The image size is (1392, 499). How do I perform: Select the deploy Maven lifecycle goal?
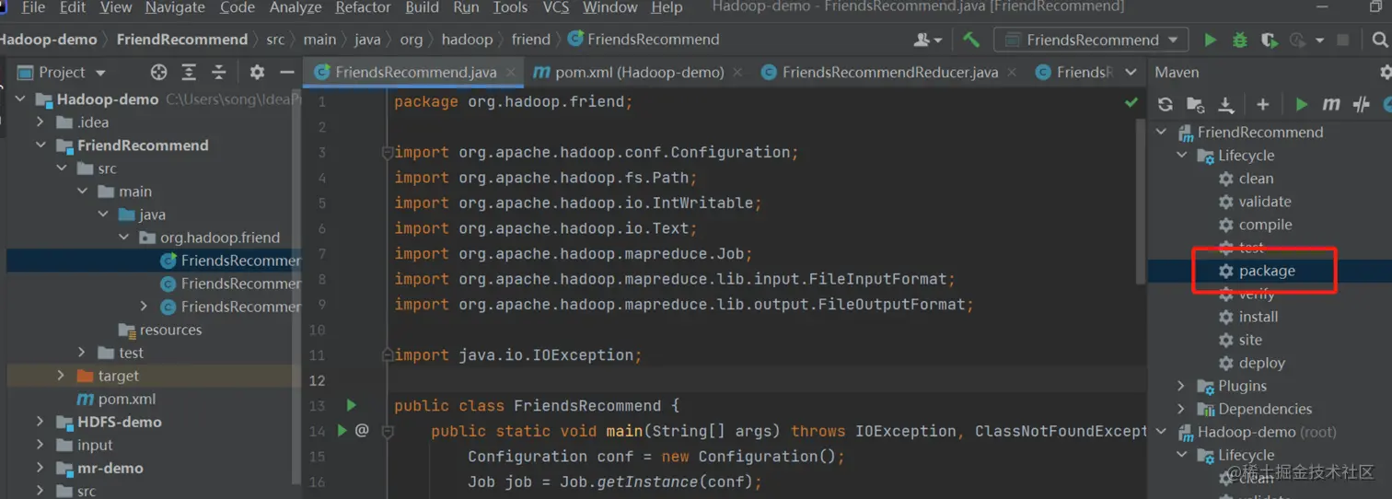click(1261, 363)
